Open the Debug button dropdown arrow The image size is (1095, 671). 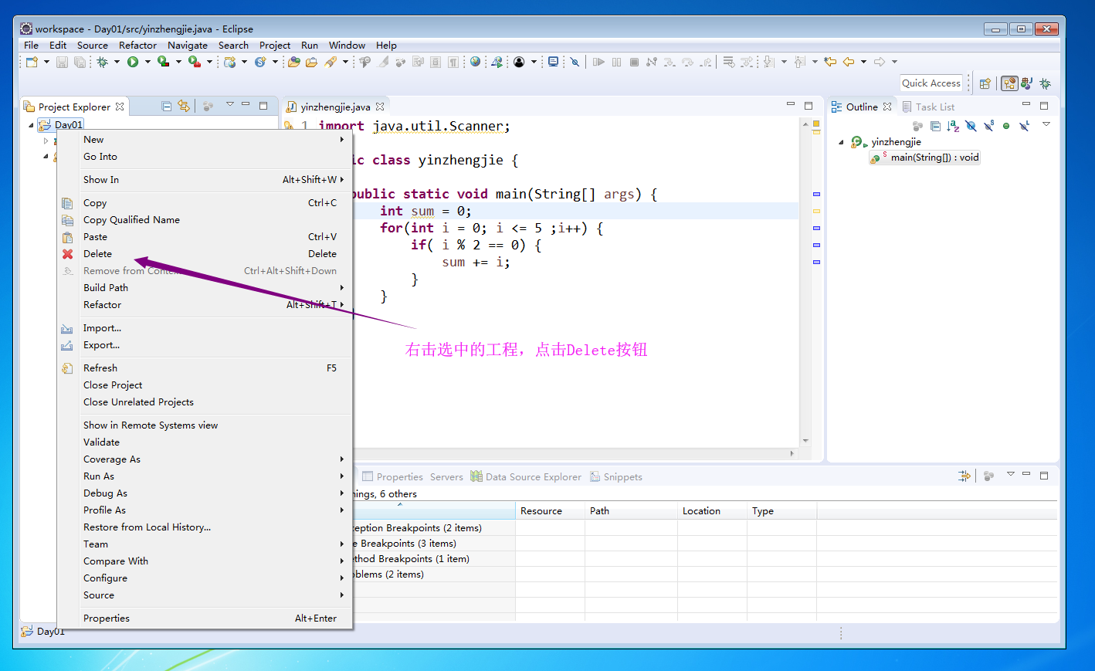pyautogui.click(x=117, y=62)
